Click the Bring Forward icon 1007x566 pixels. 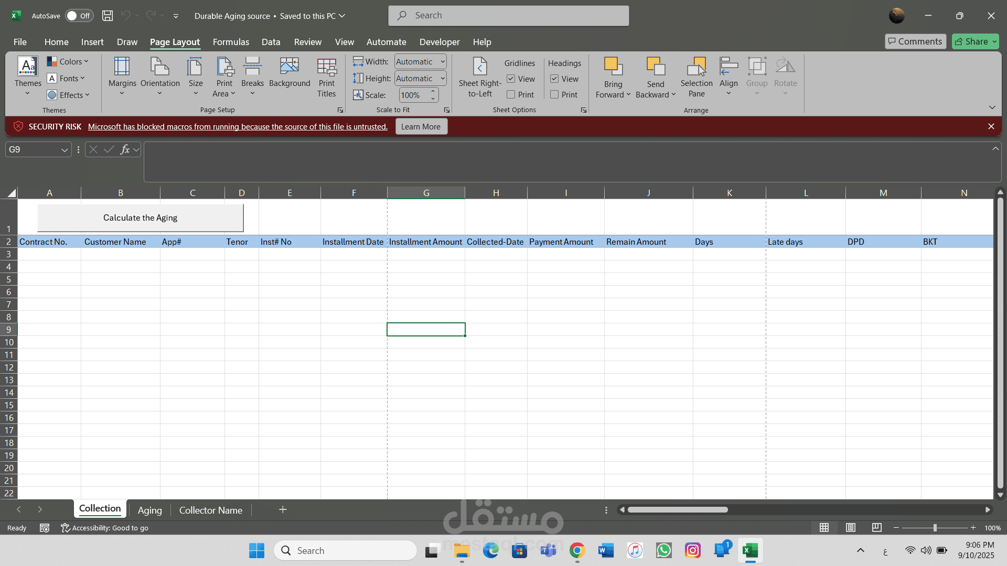(613, 67)
